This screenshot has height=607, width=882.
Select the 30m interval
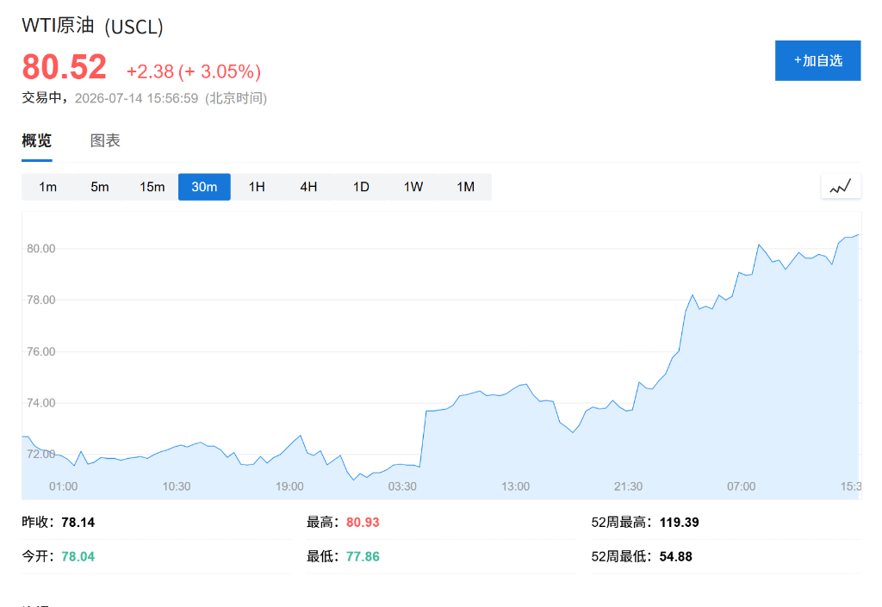(204, 187)
